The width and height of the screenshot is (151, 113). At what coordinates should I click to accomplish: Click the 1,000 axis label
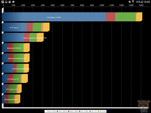[13, 5]
